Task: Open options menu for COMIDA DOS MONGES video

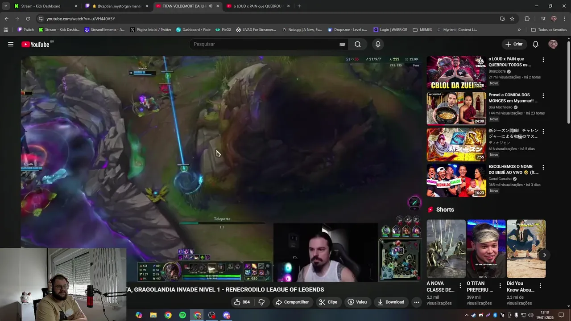Action: coord(543,96)
